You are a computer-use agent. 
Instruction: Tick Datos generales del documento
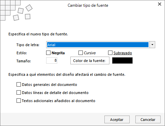[x=19, y=85]
